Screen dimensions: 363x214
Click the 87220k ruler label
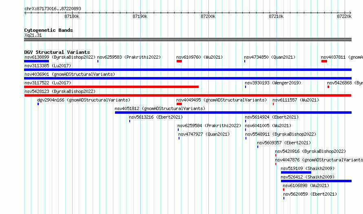coord(344,16)
